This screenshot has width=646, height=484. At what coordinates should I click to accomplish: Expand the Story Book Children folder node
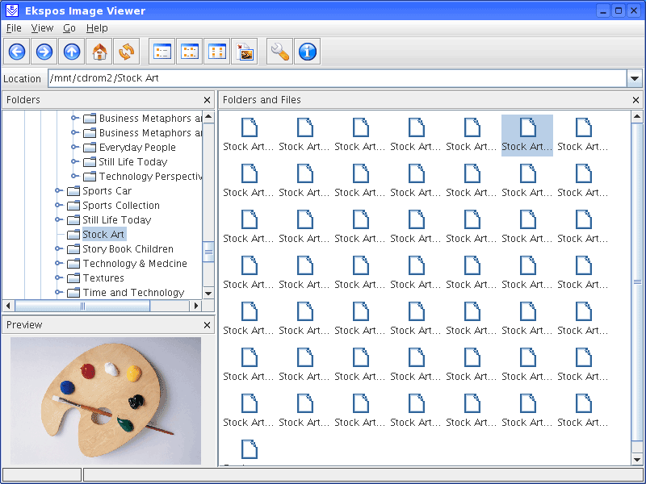(59, 249)
